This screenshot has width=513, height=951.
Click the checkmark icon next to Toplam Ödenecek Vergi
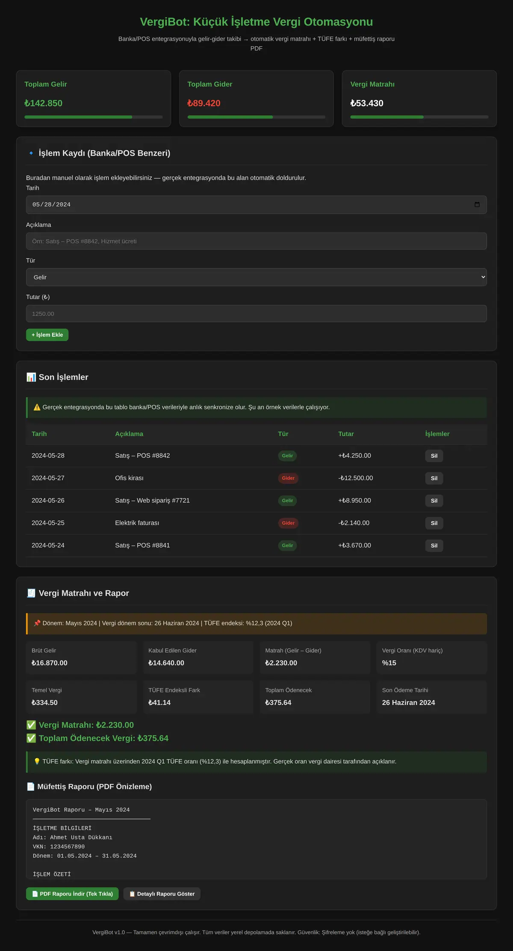click(x=31, y=738)
